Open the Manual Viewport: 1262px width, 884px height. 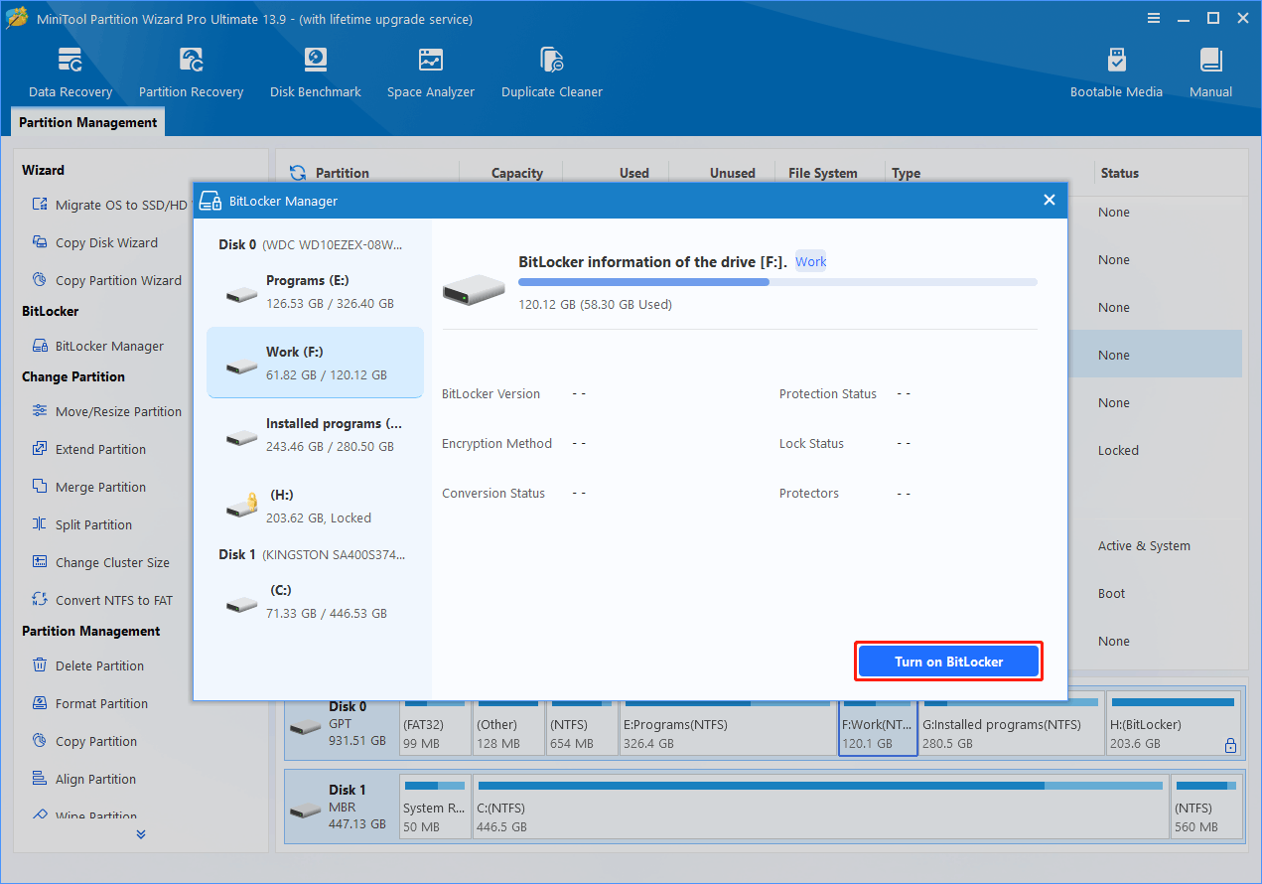pos(1210,73)
